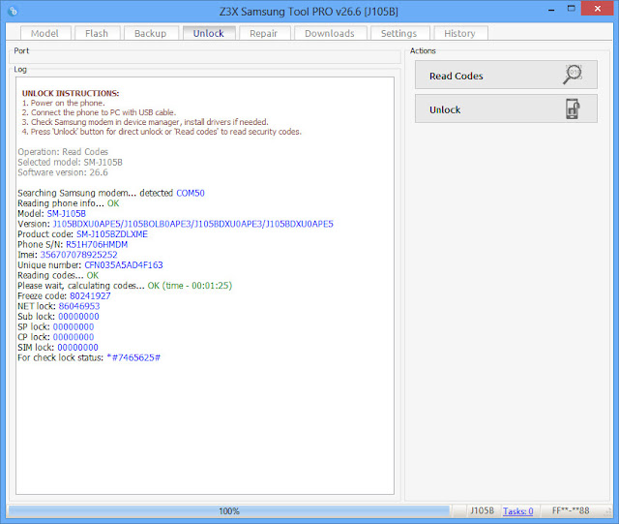Select the Unlock tab
The height and width of the screenshot is (524, 619).
tap(209, 33)
